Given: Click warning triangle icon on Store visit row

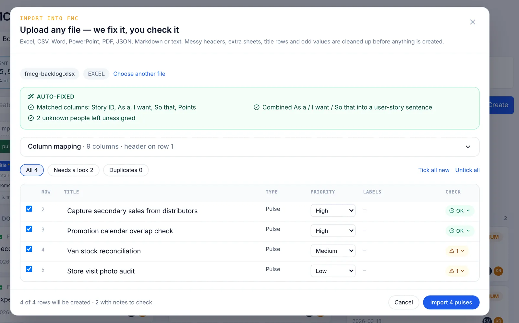Looking at the screenshot, I should [452, 271].
